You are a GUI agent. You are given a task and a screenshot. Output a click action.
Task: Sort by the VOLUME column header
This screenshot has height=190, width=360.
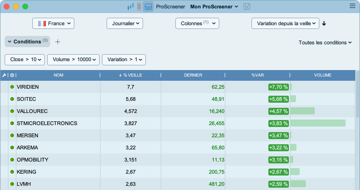tap(323, 75)
